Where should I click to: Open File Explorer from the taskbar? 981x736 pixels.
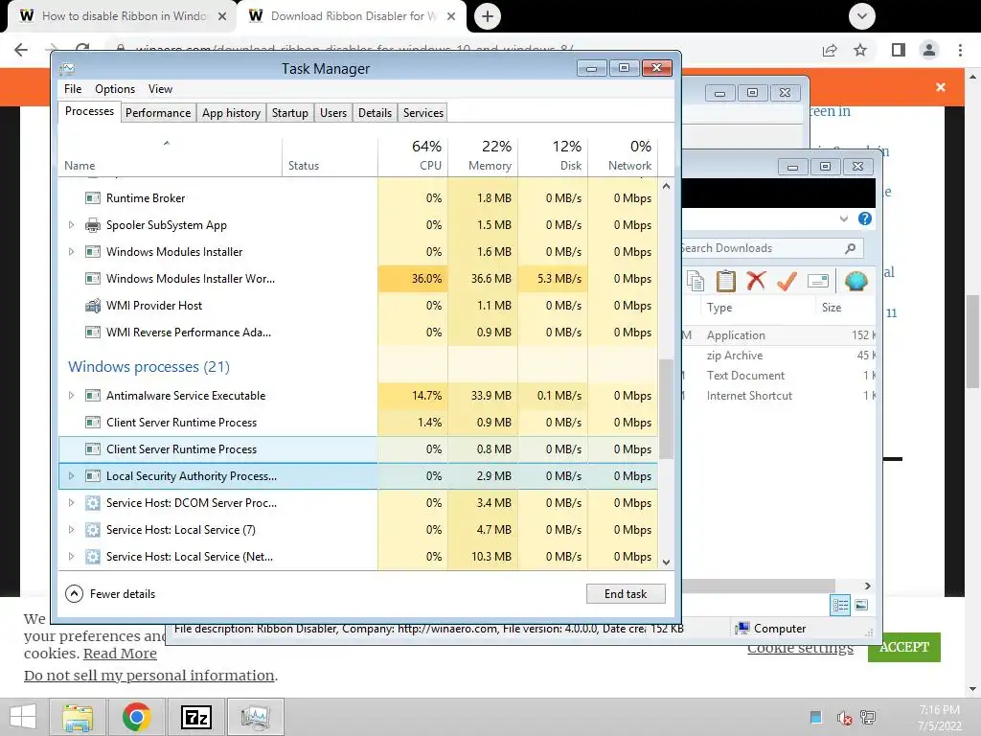pyautogui.click(x=78, y=717)
